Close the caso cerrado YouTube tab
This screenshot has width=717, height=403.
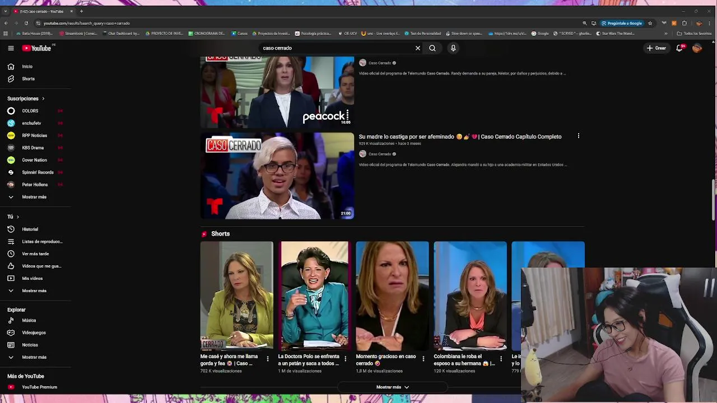pos(71,11)
